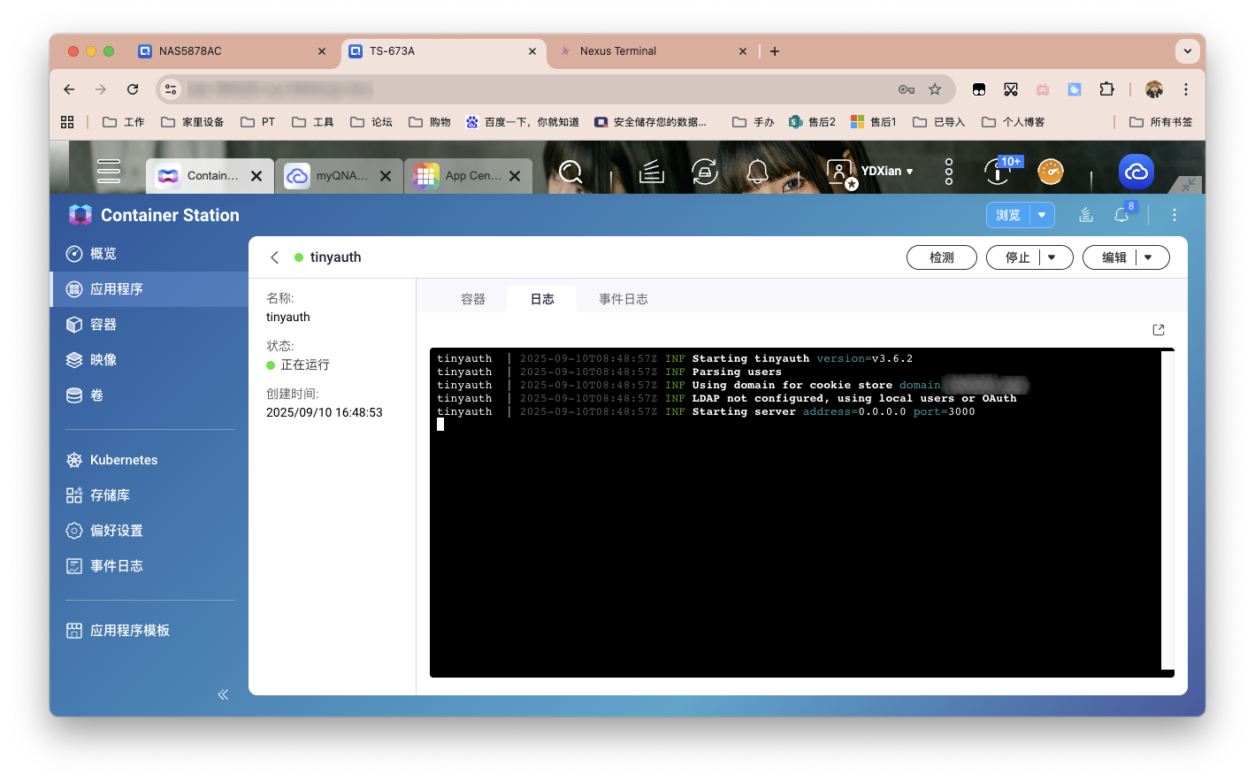
Task: Open log in external window icon
Action: click(x=1159, y=330)
